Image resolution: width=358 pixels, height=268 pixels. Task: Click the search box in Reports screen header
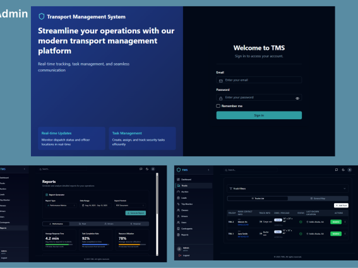click(x=63, y=169)
